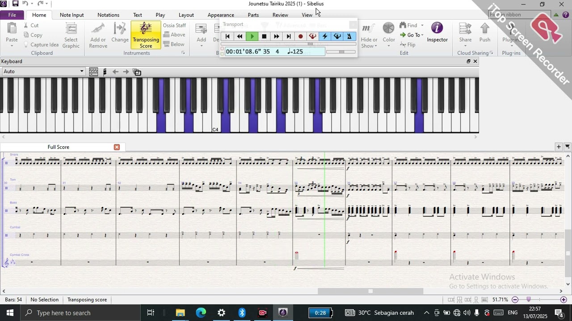Click the Find binoculars button

click(x=408, y=25)
